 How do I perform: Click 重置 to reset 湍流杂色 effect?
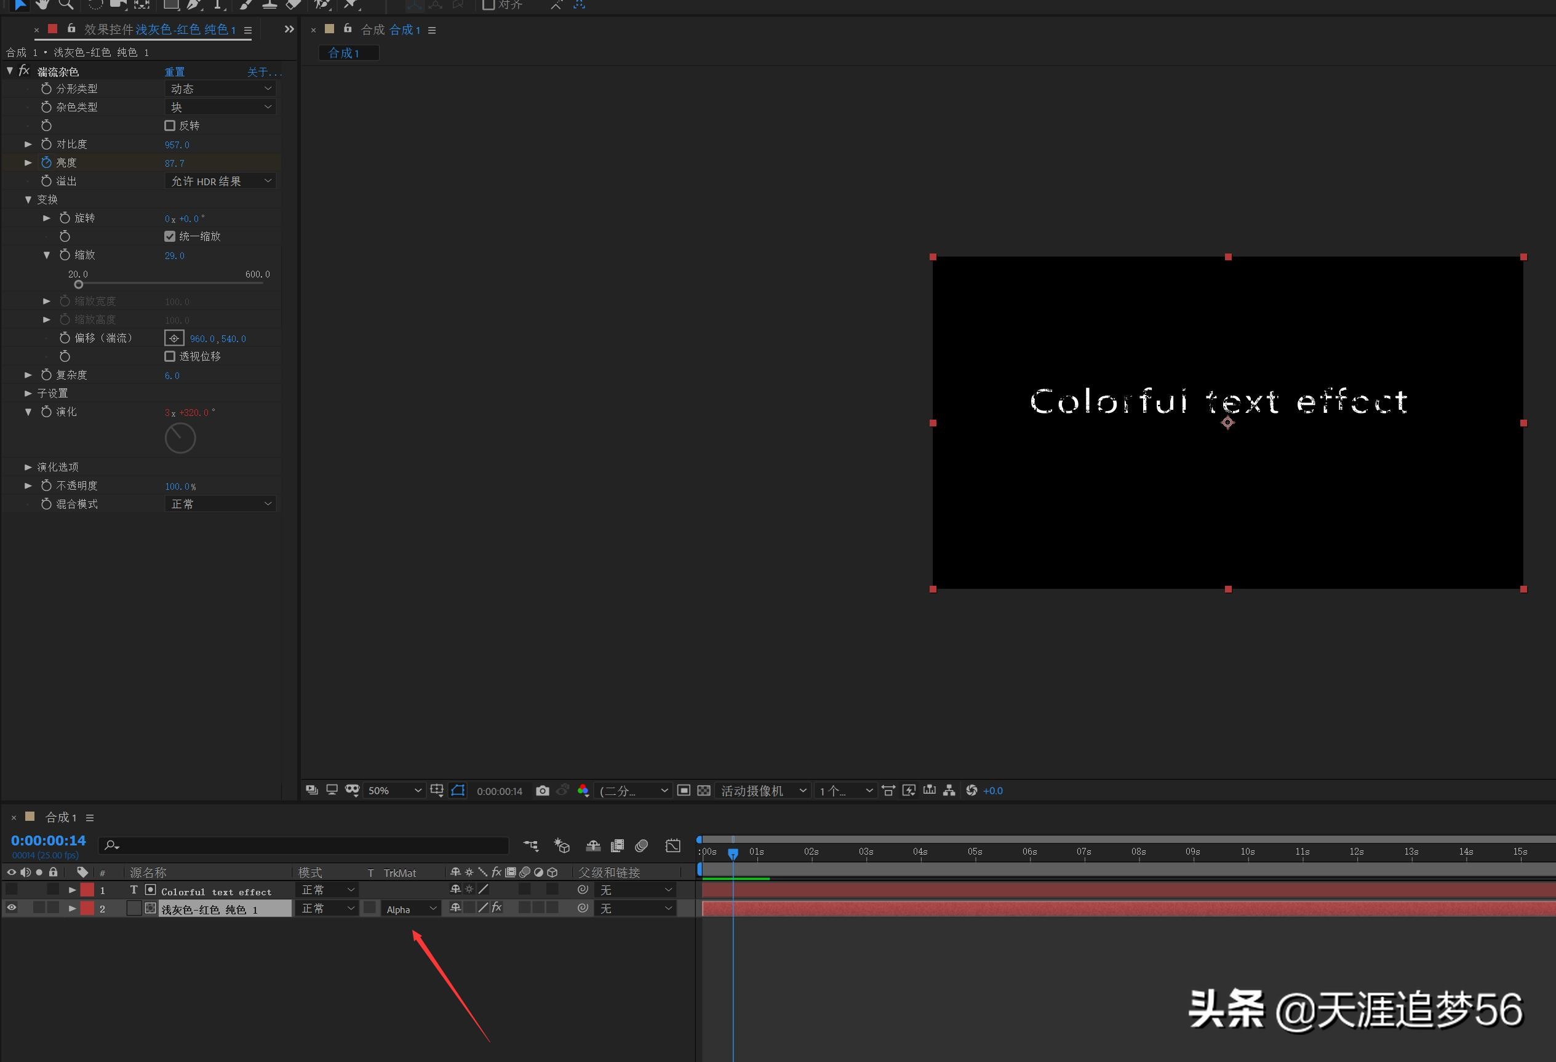[174, 71]
